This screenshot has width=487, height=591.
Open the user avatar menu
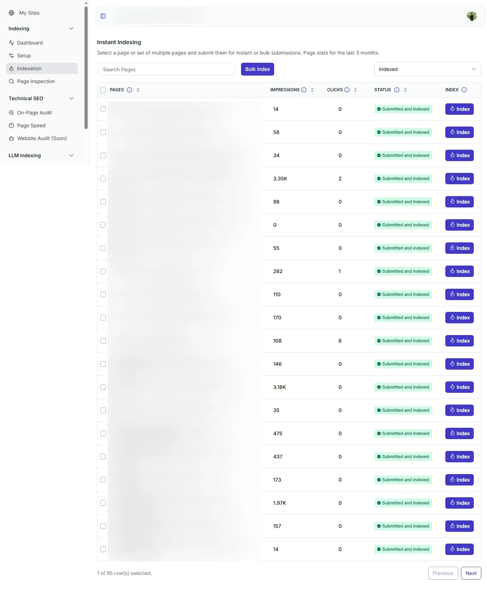click(471, 16)
